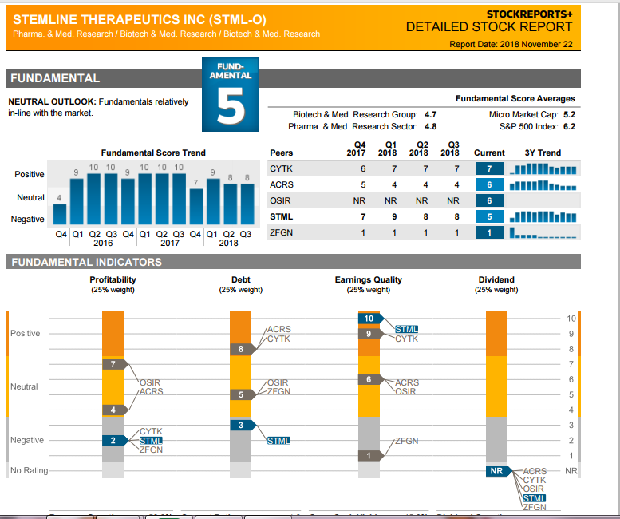
Task: Click ACRS in the Peers table
Action: pyautogui.click(x=282, y=184)
